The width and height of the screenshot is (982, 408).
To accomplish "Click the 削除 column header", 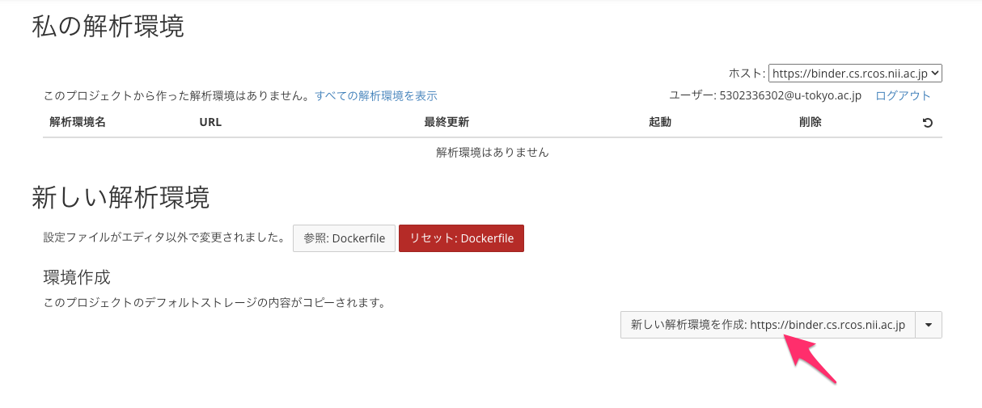I will point(810,123).
